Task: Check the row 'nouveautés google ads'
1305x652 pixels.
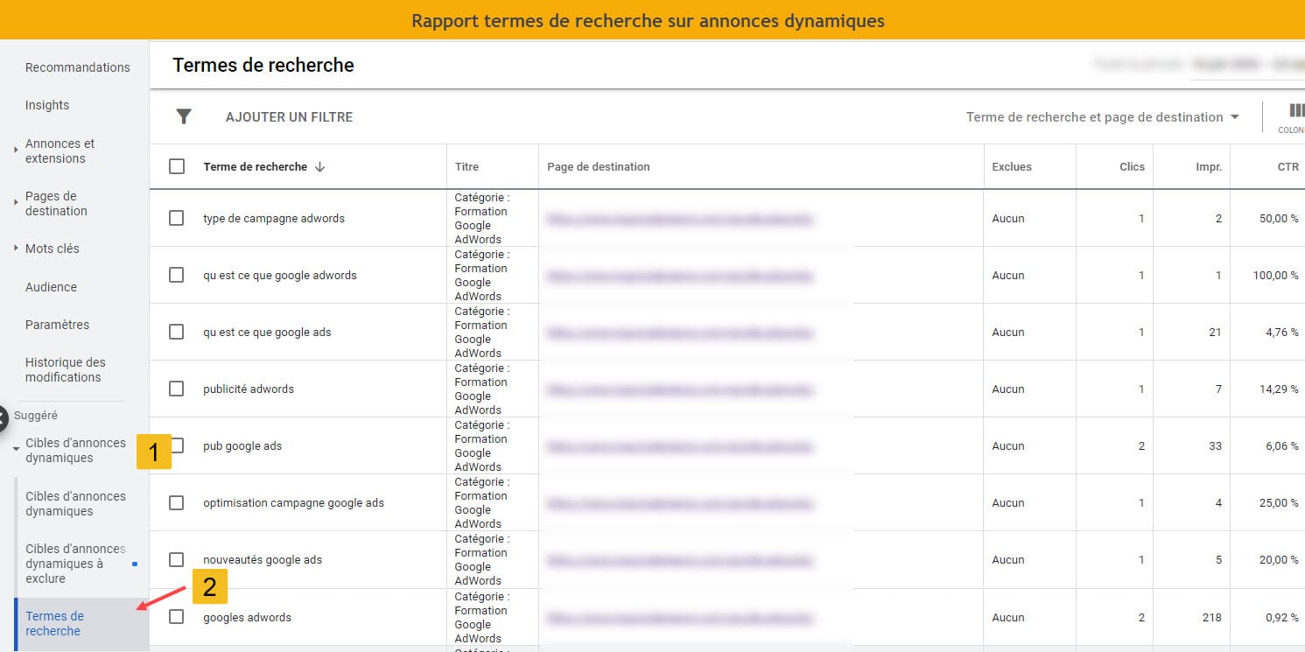Action: click(x=177, y=559)
